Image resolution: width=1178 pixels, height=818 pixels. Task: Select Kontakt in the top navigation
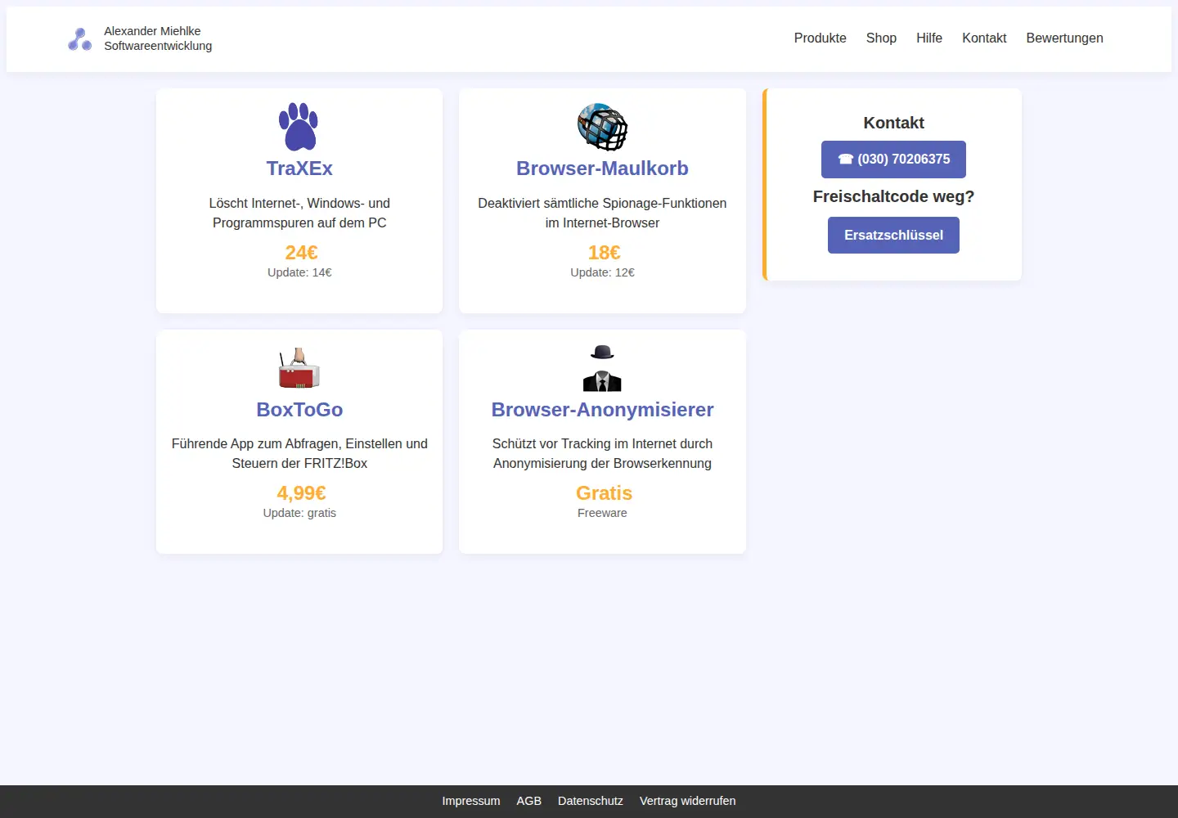984,38
